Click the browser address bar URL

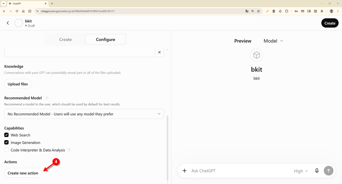coord(77,11)
